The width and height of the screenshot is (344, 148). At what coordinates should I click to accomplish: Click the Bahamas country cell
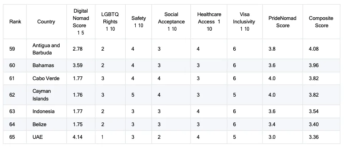(x=43, y=66)
